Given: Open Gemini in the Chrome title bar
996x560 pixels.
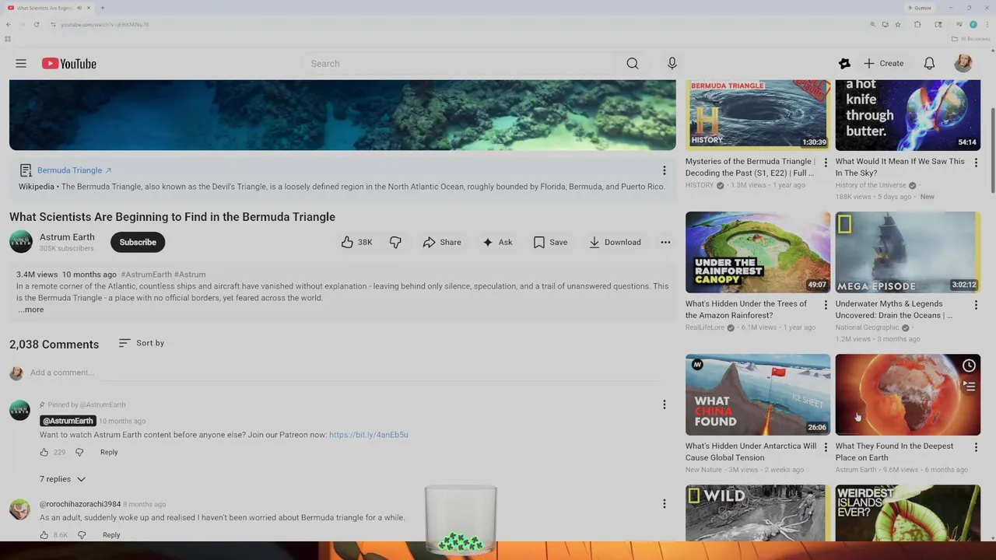Looking at the screenshot, I should pos(919,8).
